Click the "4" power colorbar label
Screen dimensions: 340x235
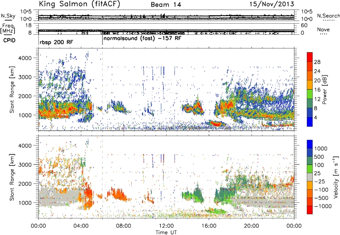point(316,118)
